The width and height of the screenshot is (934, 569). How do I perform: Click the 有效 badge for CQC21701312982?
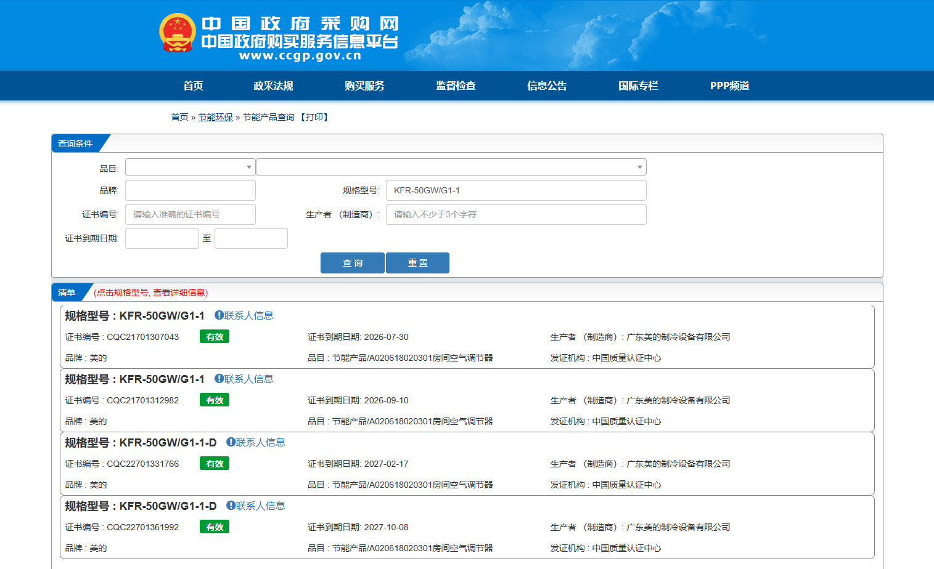(215, 400)
